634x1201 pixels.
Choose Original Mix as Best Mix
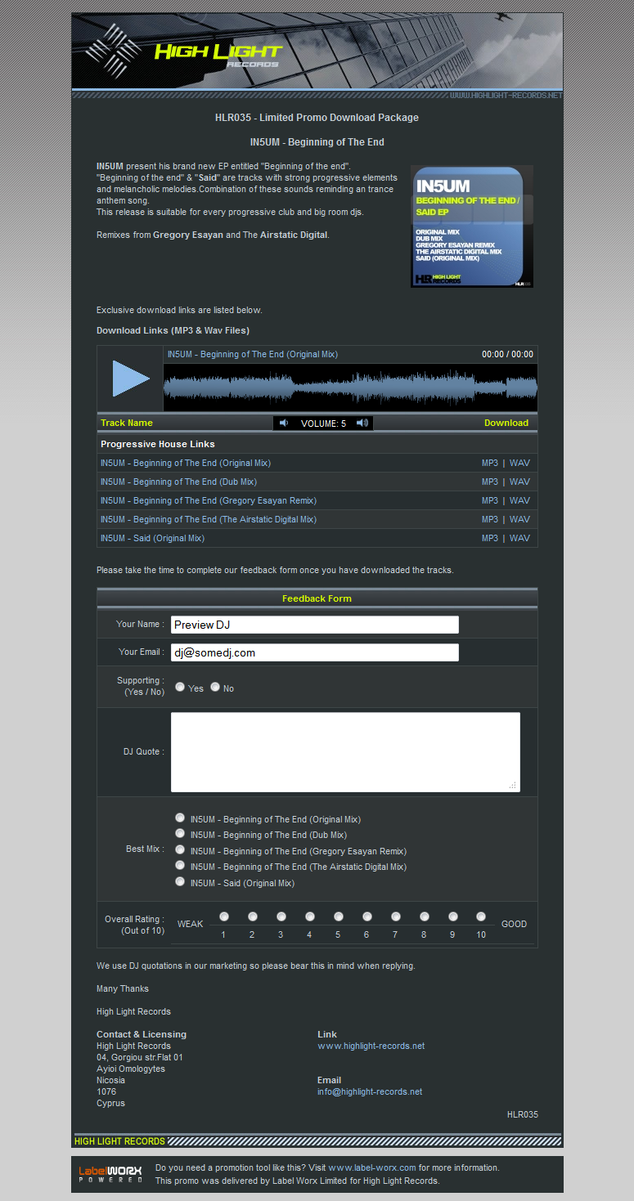180,818
